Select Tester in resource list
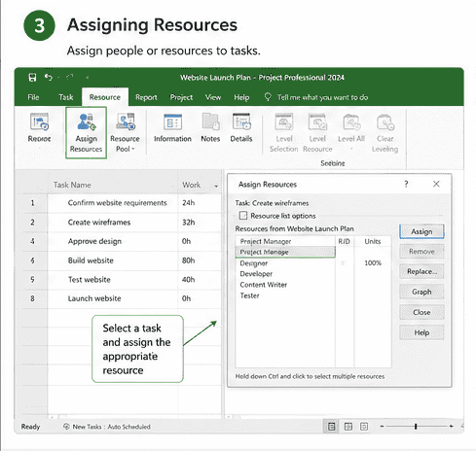 (x=249, y=295)
